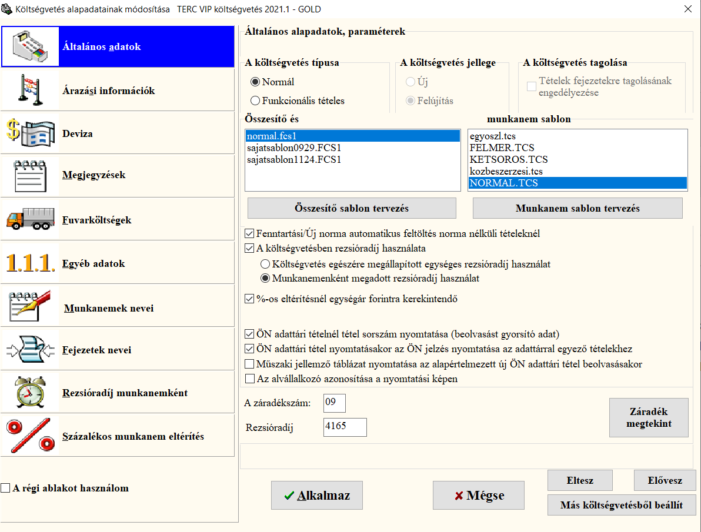The height and width of the screenshot is (532, 701).
Task: Click the notepad icon for Megjegyzések
Action: [30, 176]
